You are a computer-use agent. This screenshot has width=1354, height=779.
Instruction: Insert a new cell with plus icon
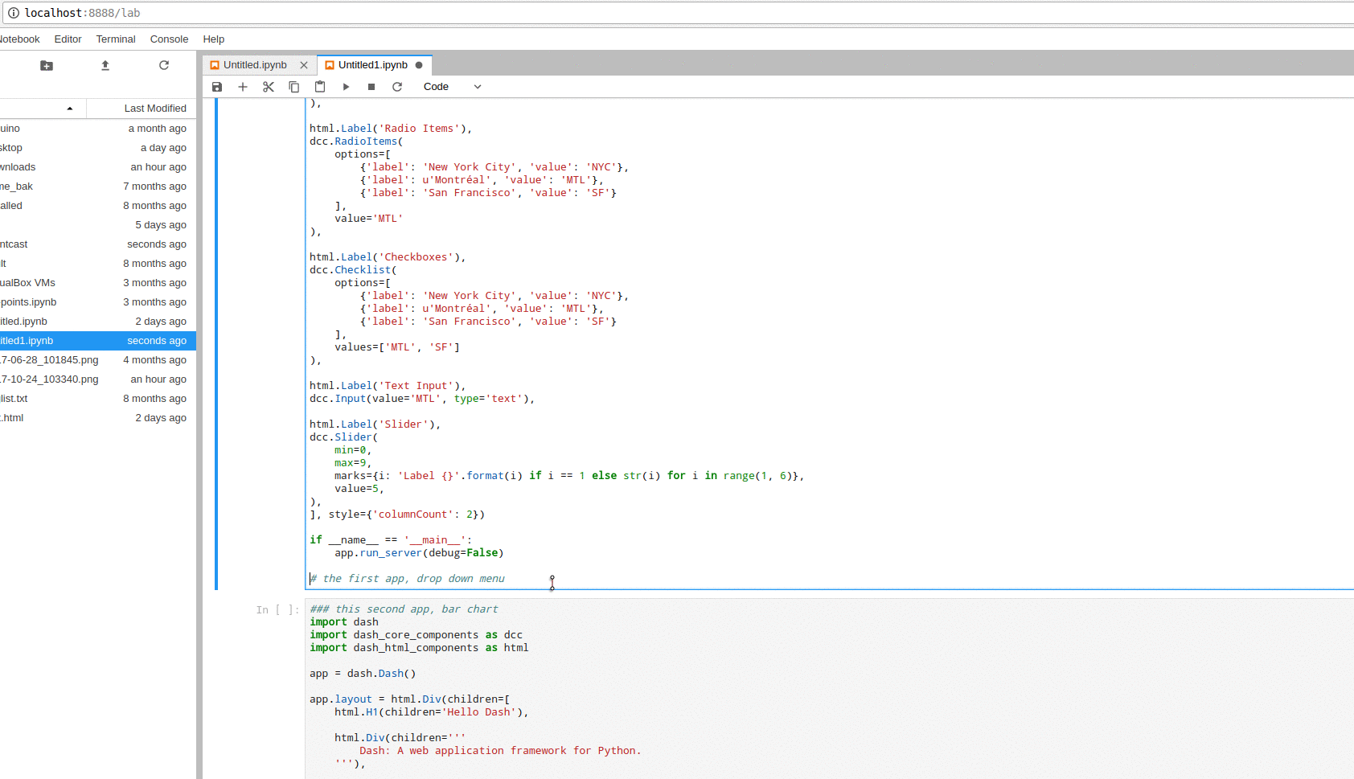(x=243, y=87)
